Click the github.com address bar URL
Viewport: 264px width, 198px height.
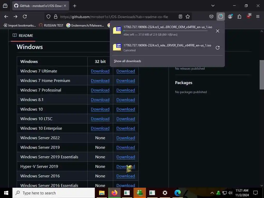[x=114, y=17]
